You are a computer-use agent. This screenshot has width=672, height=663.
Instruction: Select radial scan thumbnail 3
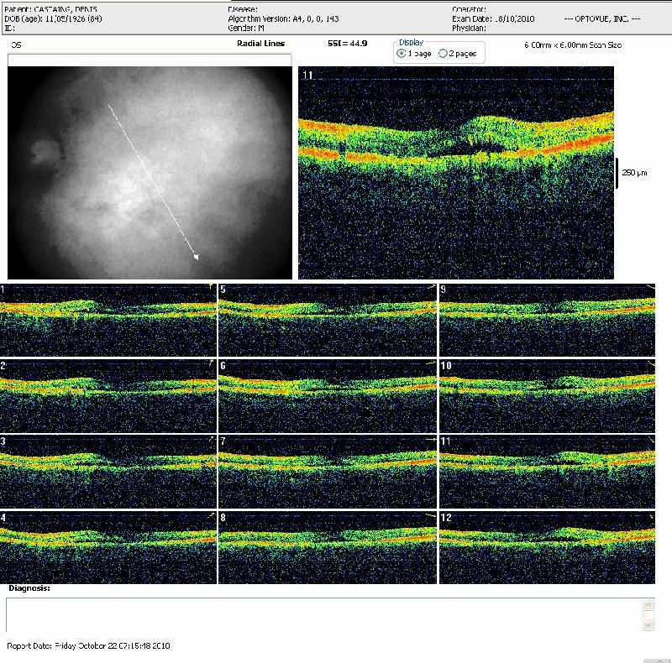[x=108, y=472]
